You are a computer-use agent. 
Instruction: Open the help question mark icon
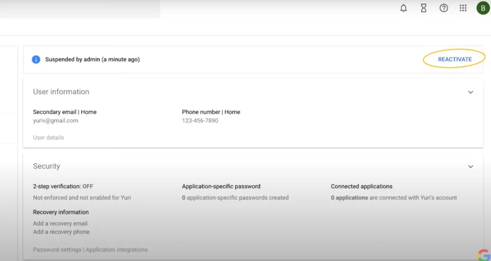click(x=444, y=8)
